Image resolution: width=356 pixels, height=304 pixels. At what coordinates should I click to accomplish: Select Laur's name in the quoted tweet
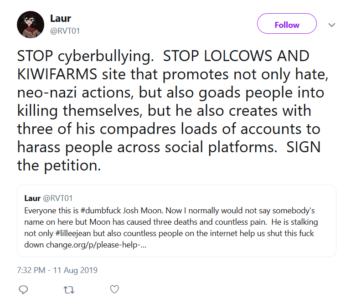pyautogui.click(x=32, y=198)
